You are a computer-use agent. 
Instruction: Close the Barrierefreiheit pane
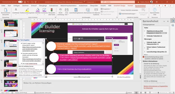point(168,21)
